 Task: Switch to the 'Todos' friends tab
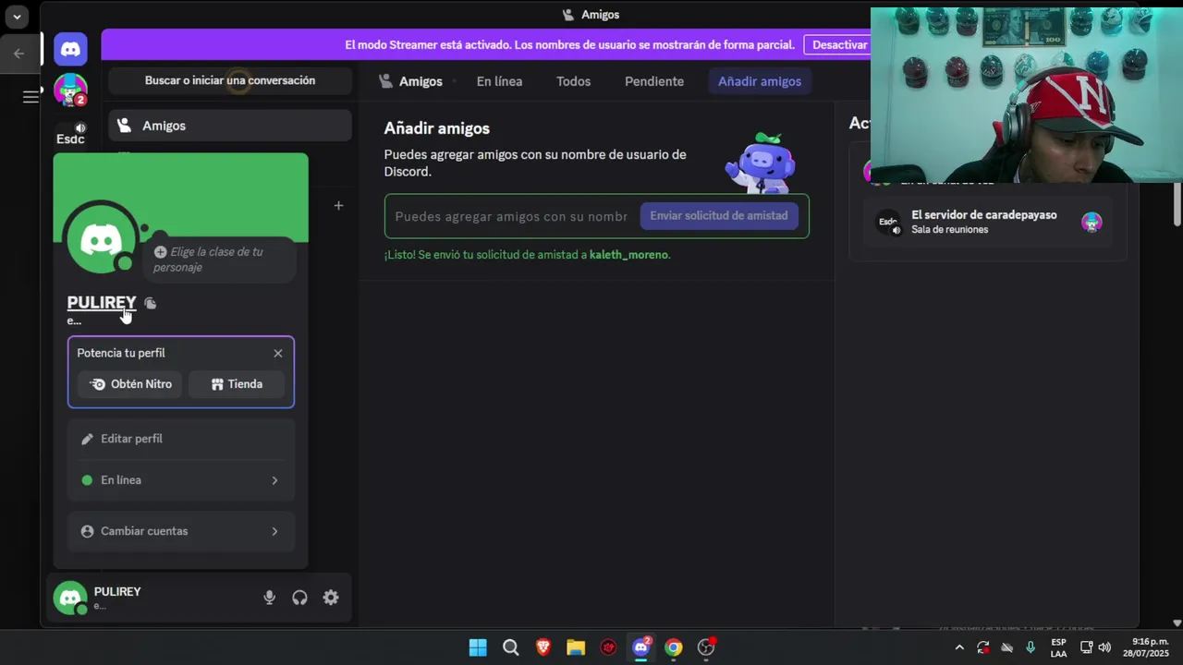[x=573, y=81]
